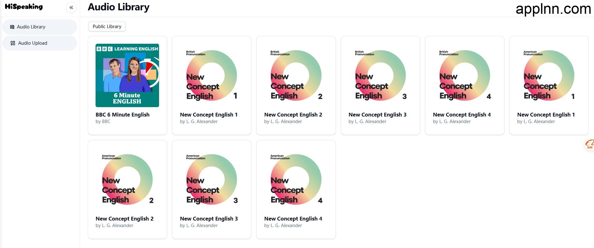Image resolution: width=594 pixels, height=248 pixels.
Task: Open American Pronunciation New Concept English 1 cover
Action: (549, 75)
